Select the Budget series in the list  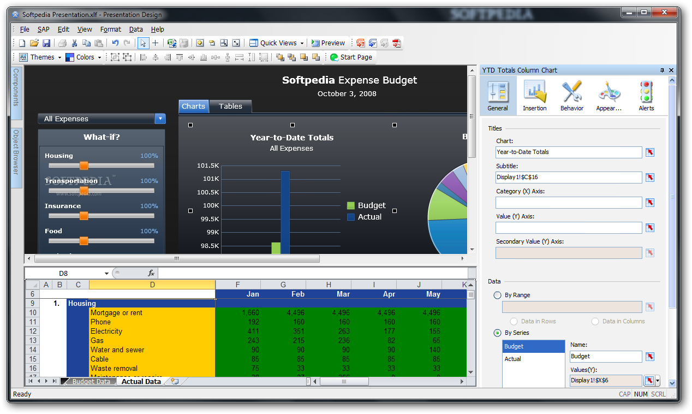pos(534,346)
